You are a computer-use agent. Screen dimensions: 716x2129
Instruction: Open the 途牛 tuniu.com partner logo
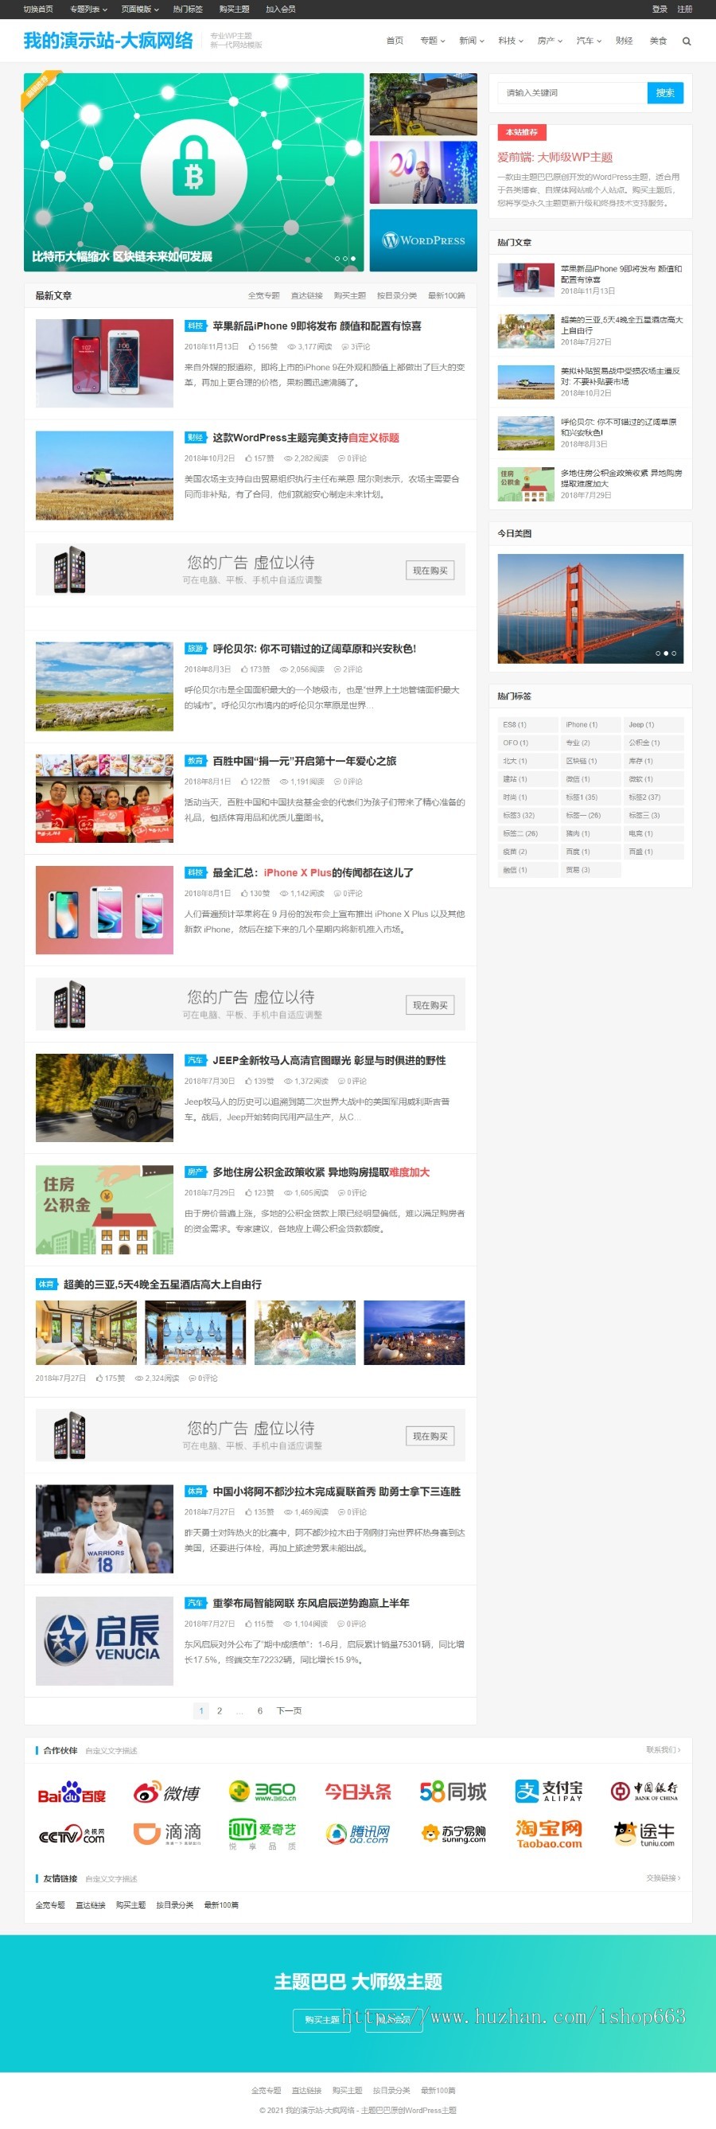click(x=644, y=1834)
